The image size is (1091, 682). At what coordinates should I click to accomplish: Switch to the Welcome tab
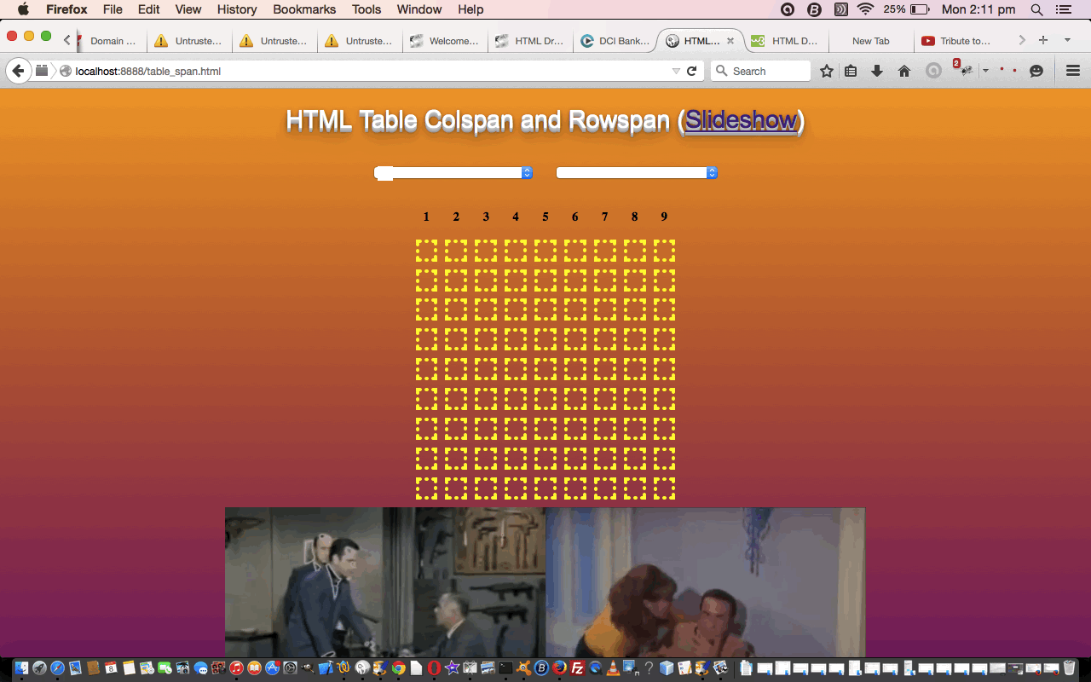coord(445,41)
